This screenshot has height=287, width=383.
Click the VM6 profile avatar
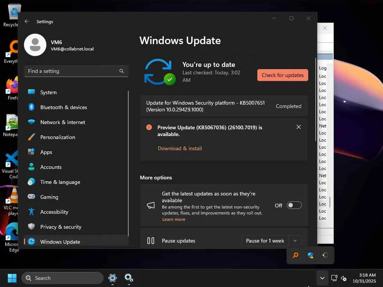tap(35, 45)
